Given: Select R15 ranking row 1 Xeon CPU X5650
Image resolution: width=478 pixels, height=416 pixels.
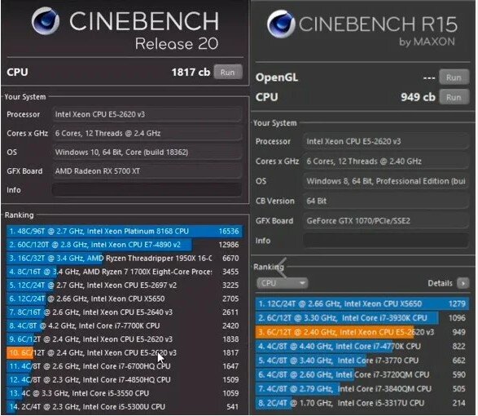Looking at the screenshot, I should click(x=362, y=303).
